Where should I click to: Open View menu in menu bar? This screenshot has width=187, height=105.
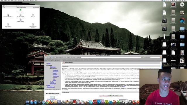click(15, 1)
